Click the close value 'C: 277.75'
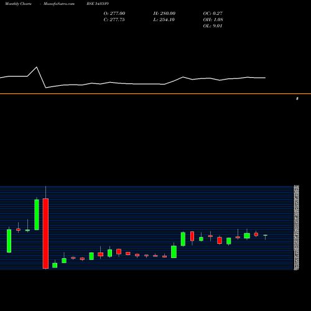The width and height of the screenshot is (311, 311). [114, 20]
